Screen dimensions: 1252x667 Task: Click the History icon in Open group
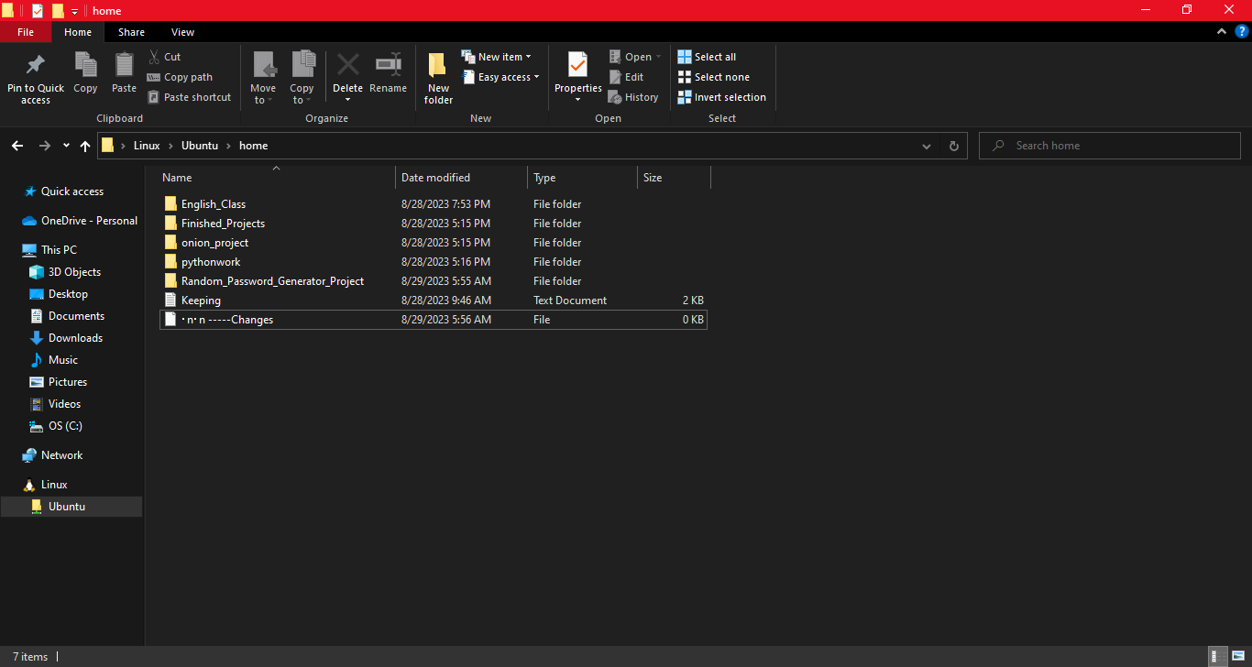[615, 97]
